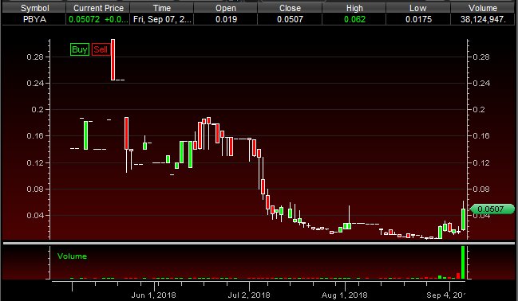Click the High column header

(x=354, y=8)
